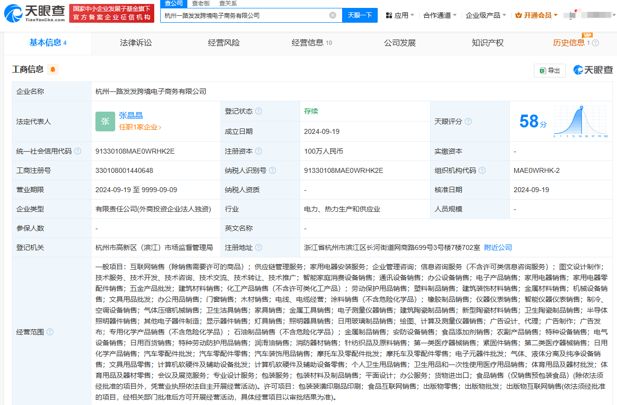Switch to the 查老板 search tab
The image size is (617, 405).
pyautogui.click(x=201, y=3)
